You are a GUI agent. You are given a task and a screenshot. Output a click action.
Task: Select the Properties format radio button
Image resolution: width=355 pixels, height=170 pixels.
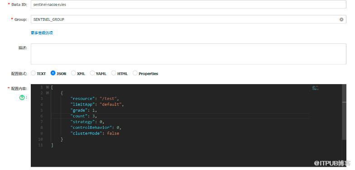pyautogui.click(x=135, y=73)
